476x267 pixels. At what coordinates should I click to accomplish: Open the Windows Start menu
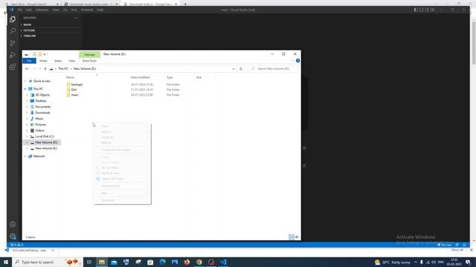tap(6, 262)
